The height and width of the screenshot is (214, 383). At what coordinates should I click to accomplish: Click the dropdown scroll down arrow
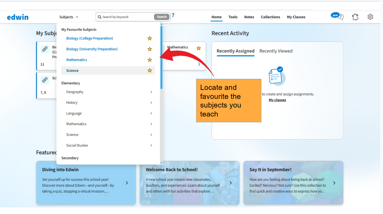tap(161, 162)
